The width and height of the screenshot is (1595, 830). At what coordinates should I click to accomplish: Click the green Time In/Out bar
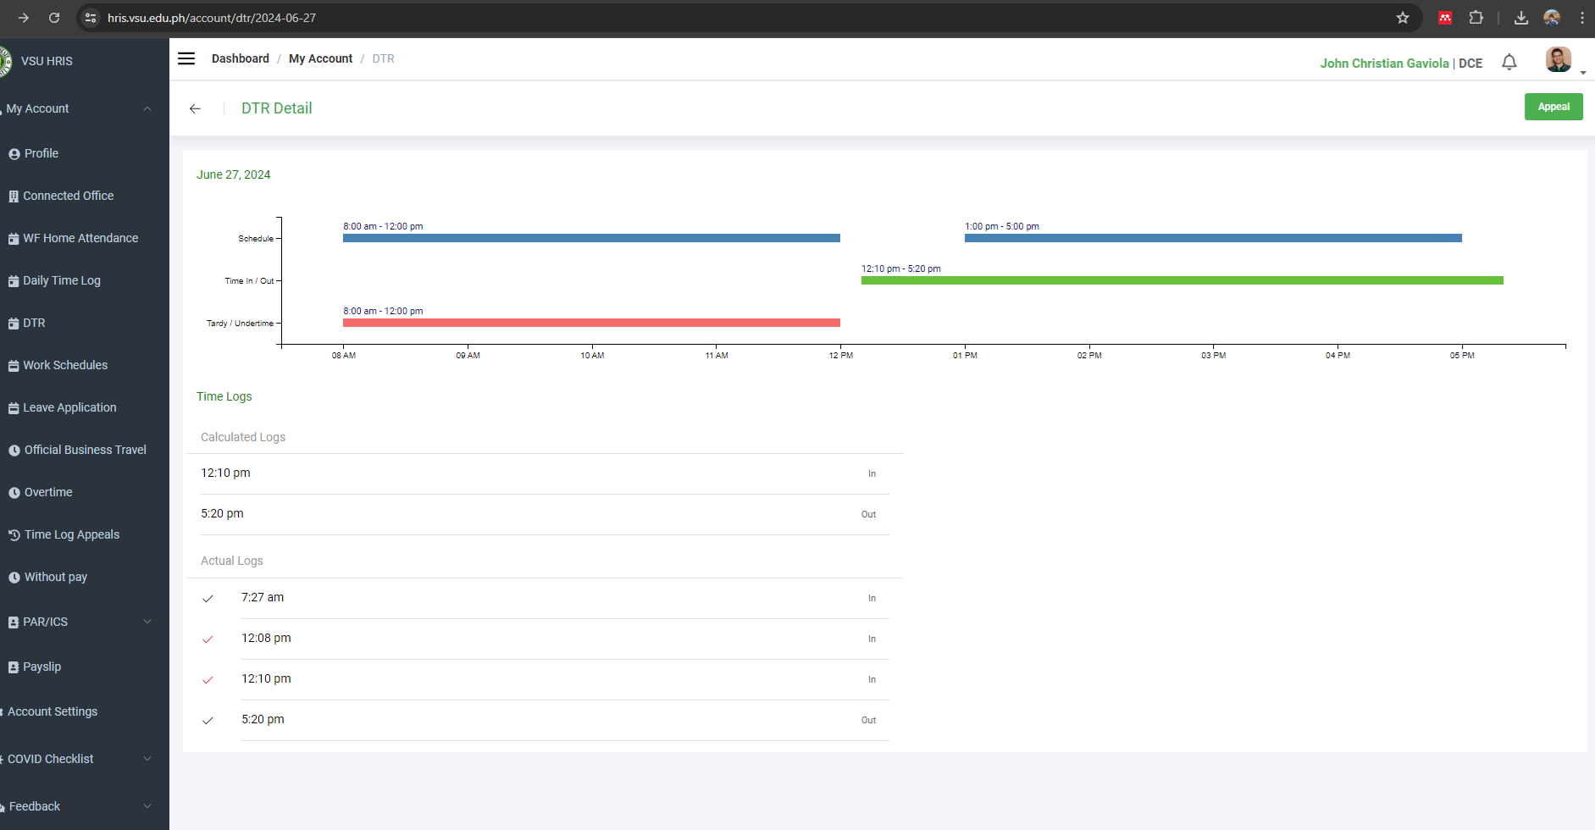coord(1182,280)
